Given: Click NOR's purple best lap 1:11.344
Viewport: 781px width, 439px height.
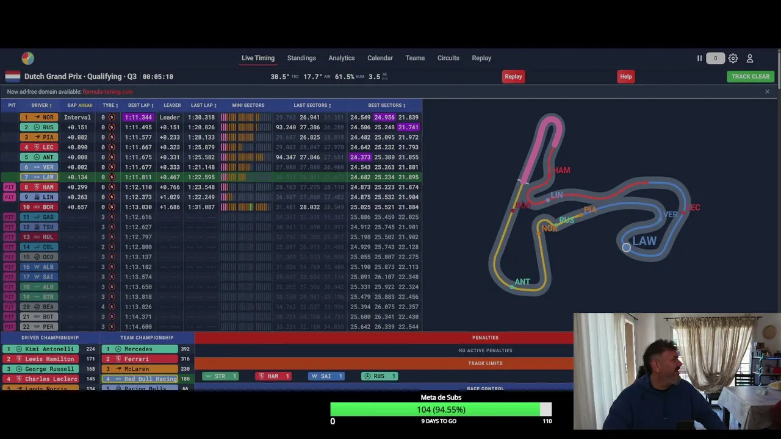Looking at the screenshot, I should (x=138, y=117).
